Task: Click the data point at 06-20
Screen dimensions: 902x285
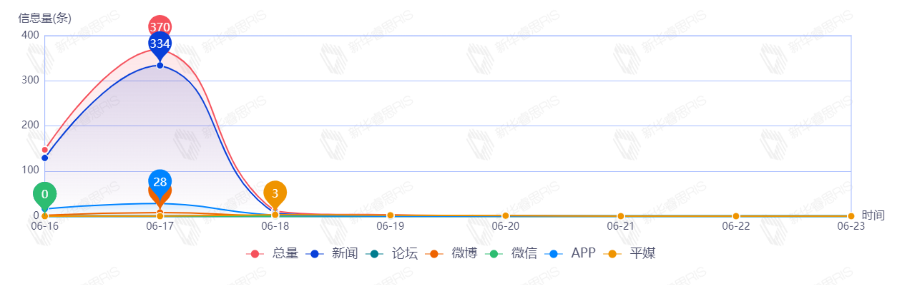Action: coord(506,216)
